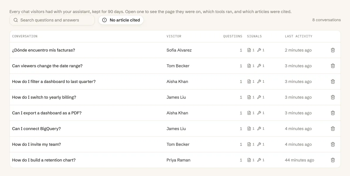The image size is (350, 176).
Task: Click the article icon in the last quarter row
Action: click(249, 81)
